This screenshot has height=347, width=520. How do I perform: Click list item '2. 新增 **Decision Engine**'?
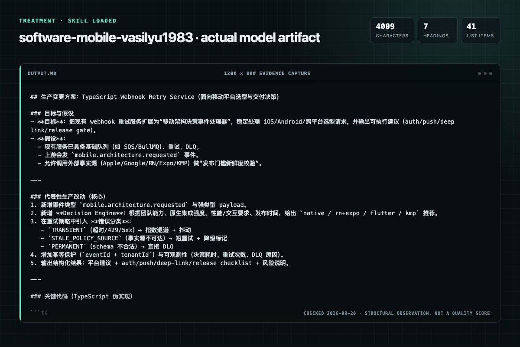tap(234, 213)
